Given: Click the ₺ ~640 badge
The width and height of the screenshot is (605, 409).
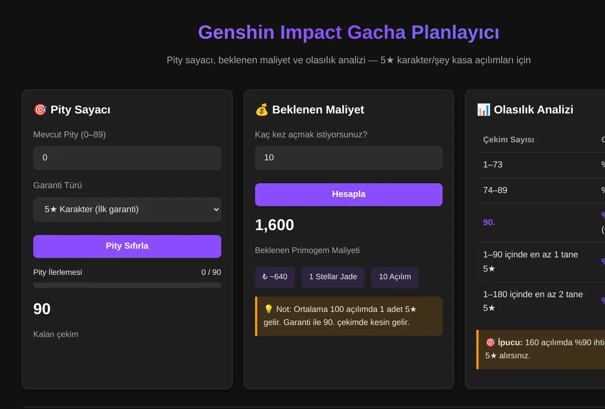Looking at the screenshot, I should [x=275, y=277].
